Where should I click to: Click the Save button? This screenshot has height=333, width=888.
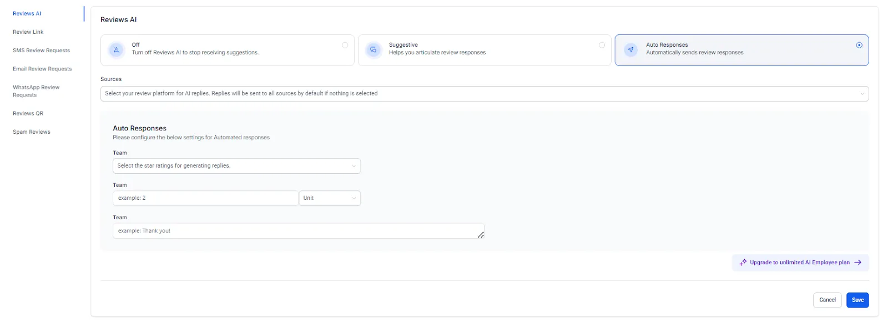point(857,300)
